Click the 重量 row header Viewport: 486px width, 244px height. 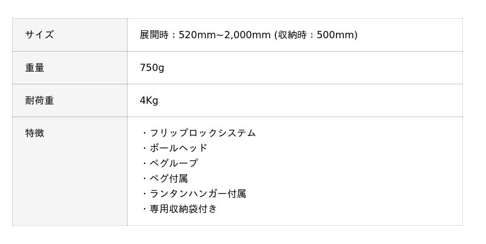coord(35,67)
